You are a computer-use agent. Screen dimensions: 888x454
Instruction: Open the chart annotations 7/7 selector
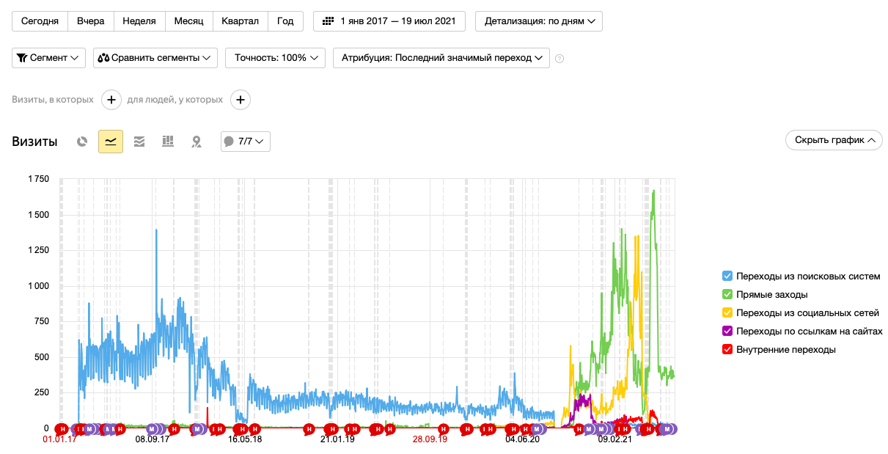246,142
